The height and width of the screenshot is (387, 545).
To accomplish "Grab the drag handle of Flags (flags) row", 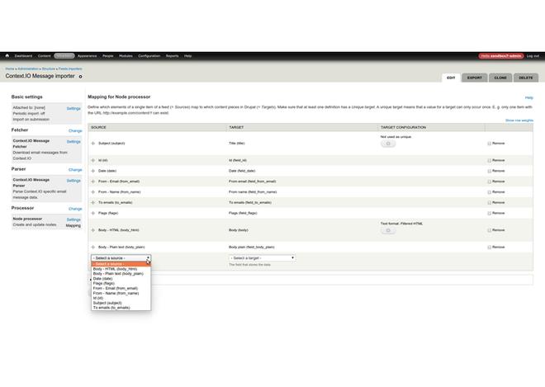I will 92,213.
